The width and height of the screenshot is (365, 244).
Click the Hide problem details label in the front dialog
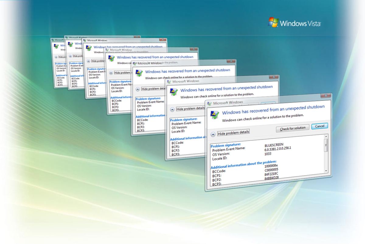pyautogui.click(x=234, y=133)
